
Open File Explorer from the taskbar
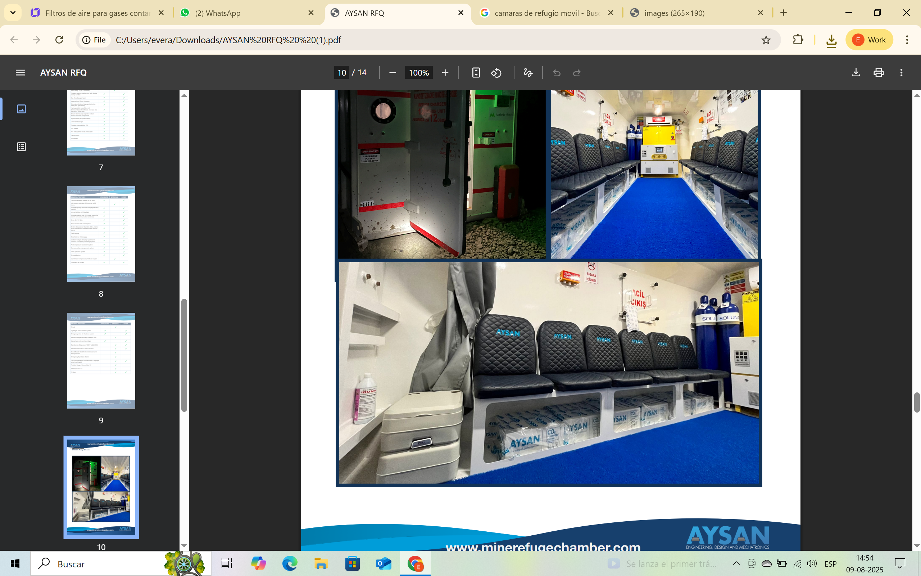321,563
